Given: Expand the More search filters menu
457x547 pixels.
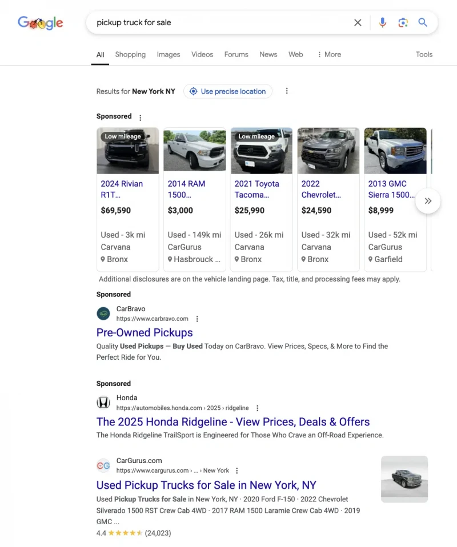Looking at the screenshot, I should [329, 54].
